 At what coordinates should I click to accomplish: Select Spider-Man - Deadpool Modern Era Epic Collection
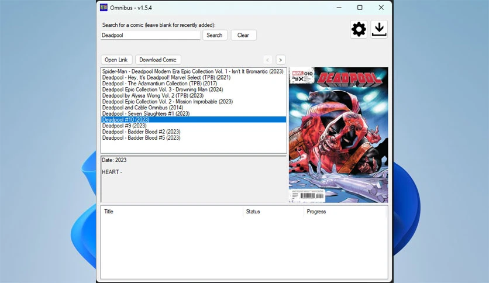click(192, 71)
